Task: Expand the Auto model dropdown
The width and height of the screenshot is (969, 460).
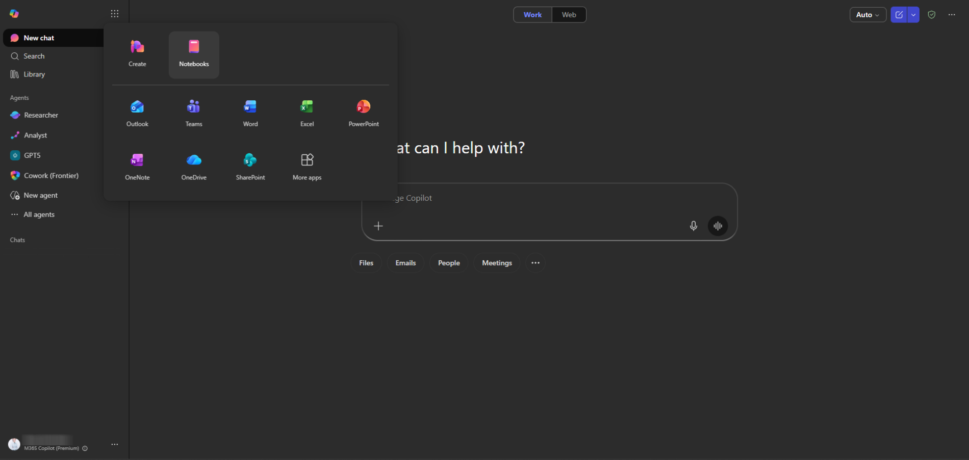Action: (868, 15)
